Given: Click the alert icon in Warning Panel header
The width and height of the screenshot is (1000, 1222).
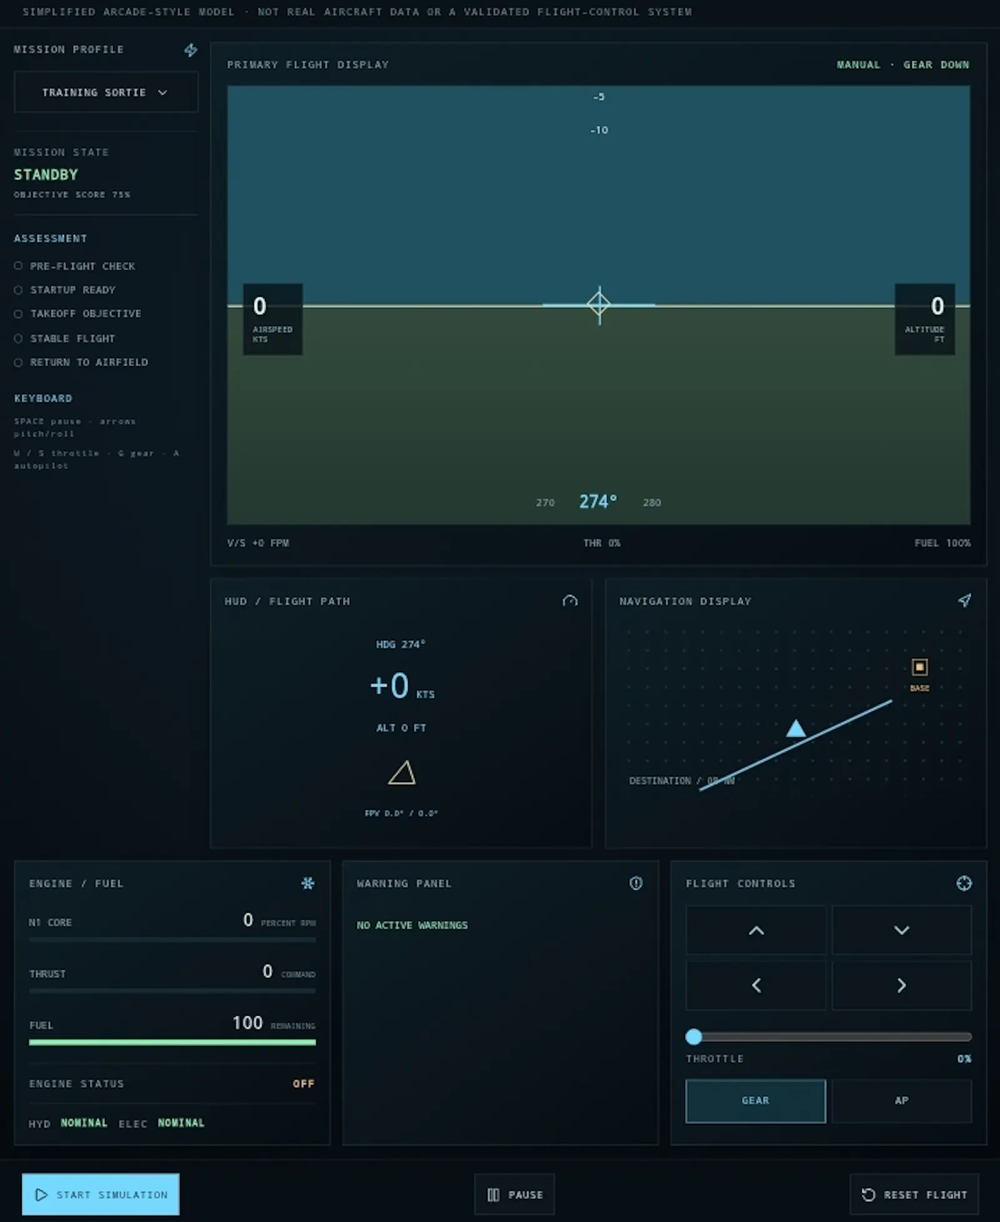Looking at the screenshot, I should coord(636,883).
